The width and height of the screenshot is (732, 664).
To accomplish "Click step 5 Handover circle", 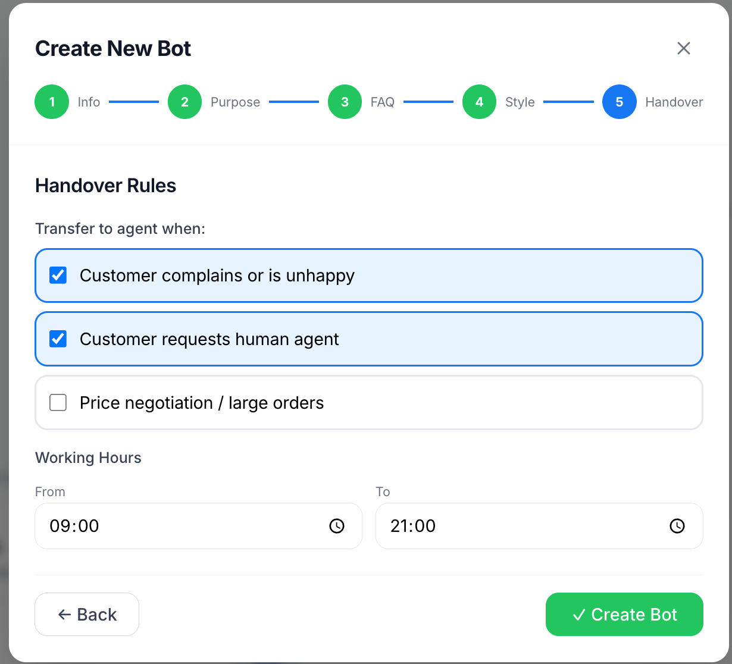I will (x=619, y=102).
